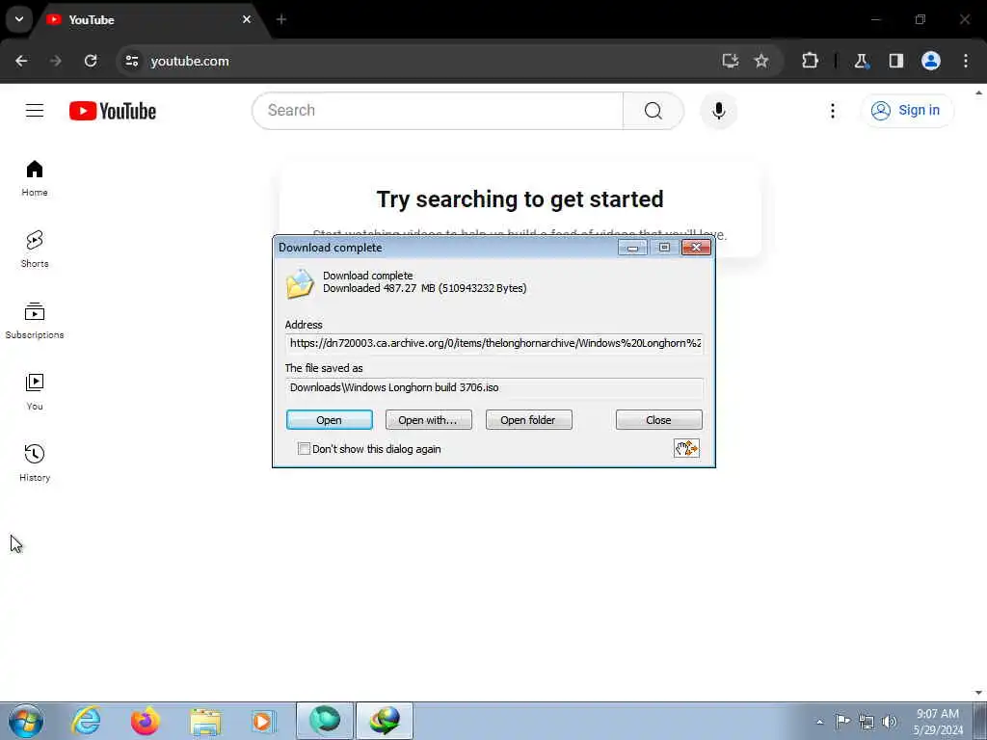Viewport: 987px width, 740px height.
Task: Click the YouTube logo
Action: (113, 111)
